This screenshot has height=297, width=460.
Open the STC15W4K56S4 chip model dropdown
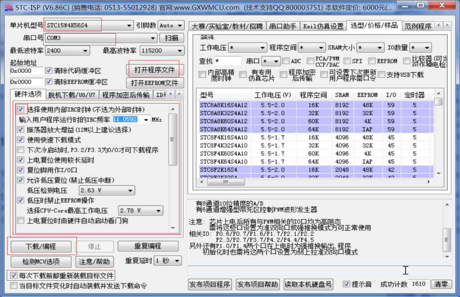point(129,25)
